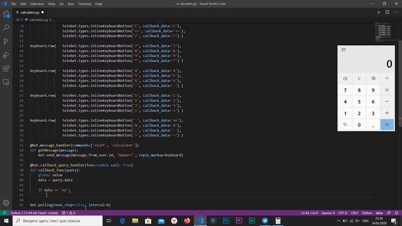Open the Help menu
This screenshot has width=402, height=226.
99,4
